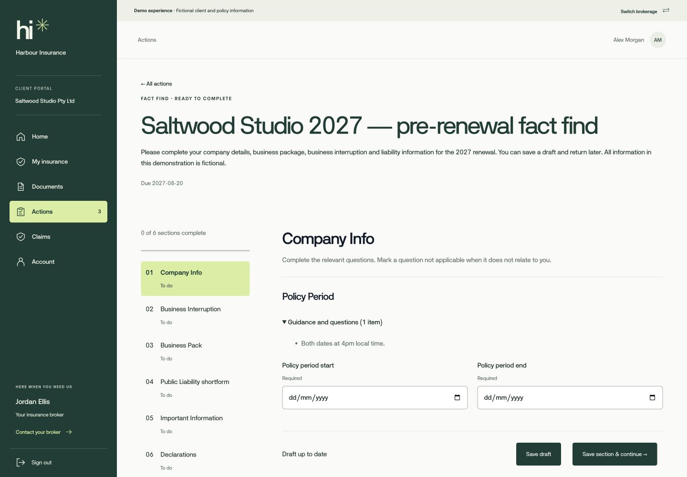Click 'Fact find · Ready to complete' label
Screen dimensions: 687x477
[x=186, y=99]
